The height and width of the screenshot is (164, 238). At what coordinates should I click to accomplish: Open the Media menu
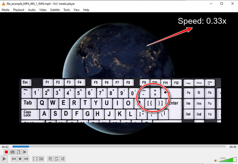tap(6, 10)
